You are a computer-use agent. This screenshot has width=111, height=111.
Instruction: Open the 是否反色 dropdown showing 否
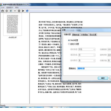coord(87,55)
